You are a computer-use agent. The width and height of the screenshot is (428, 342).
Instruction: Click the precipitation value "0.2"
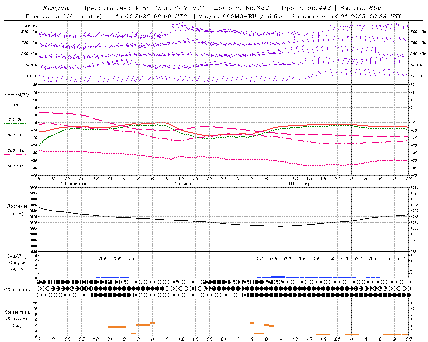click(344, 259)
